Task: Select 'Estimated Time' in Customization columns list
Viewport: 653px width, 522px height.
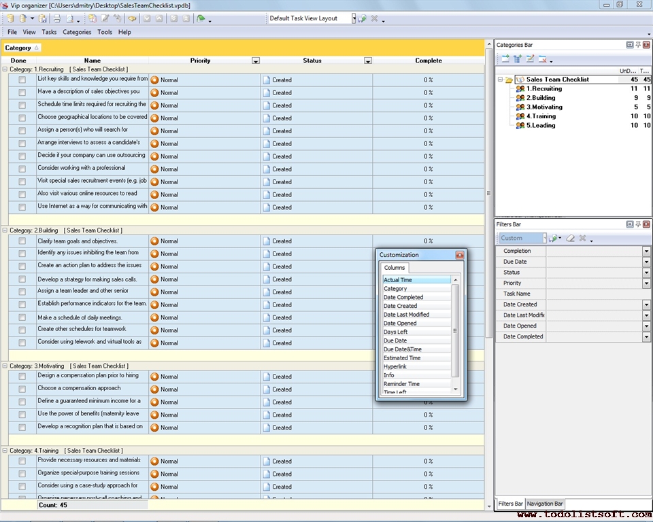Action: point(402,358)
